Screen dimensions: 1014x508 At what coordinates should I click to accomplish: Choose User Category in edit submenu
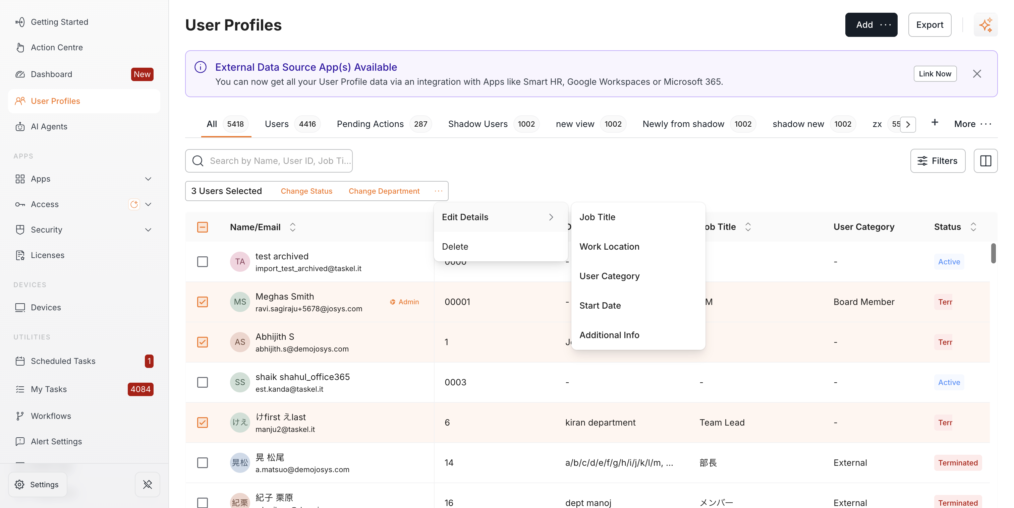(x=638, y=276)
